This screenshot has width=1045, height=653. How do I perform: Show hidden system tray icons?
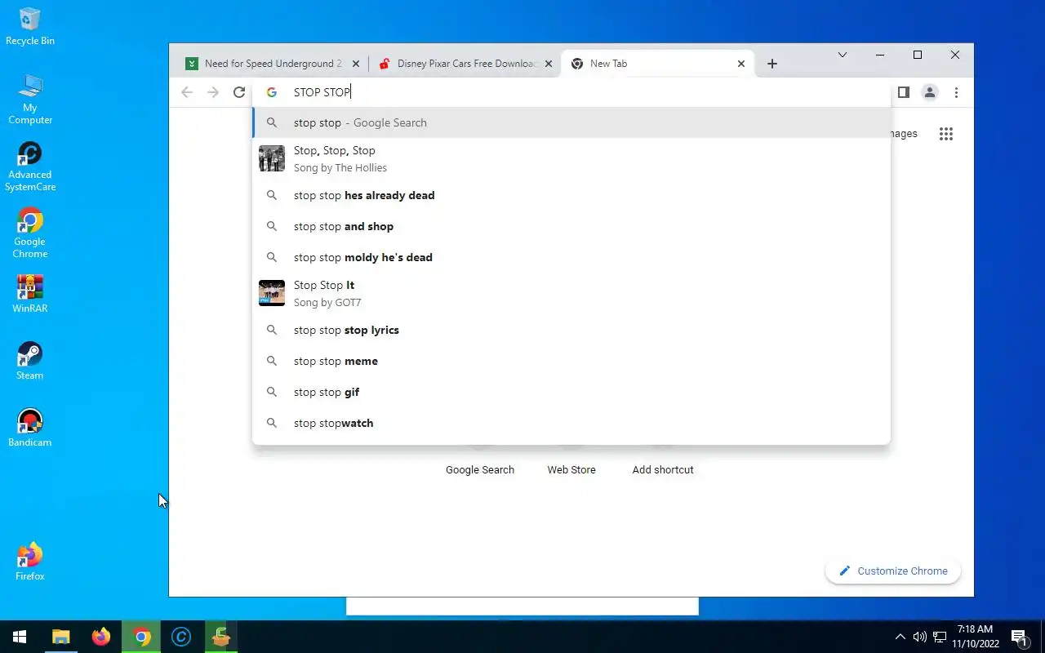tap(900, 637)
